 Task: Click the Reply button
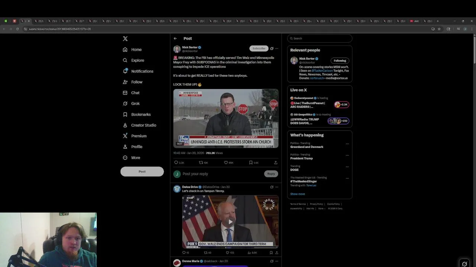[271, 174]
